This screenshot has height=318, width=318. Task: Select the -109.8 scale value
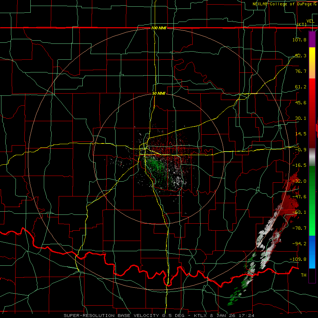coord(298,259)
